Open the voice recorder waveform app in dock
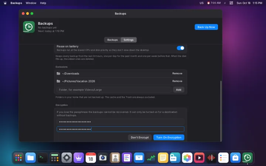The width and height of the screenshot is (266, 166). click(x=211, y=158)
